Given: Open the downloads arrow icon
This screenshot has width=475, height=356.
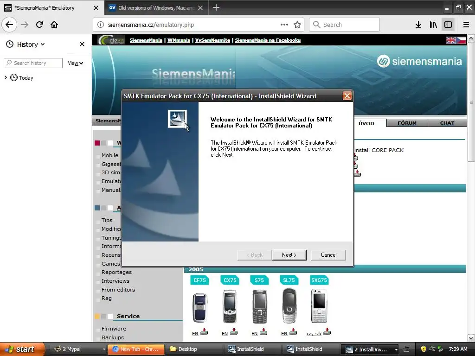Looking at the screenshot, I should (x=418, y=25).
